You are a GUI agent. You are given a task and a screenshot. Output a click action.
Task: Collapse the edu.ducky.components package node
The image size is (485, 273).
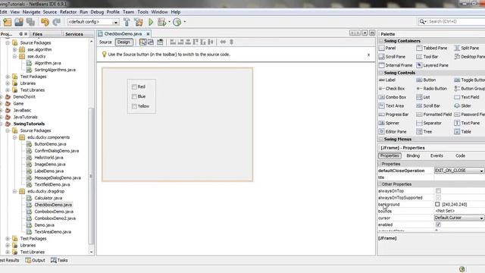[x=14, y=137]
